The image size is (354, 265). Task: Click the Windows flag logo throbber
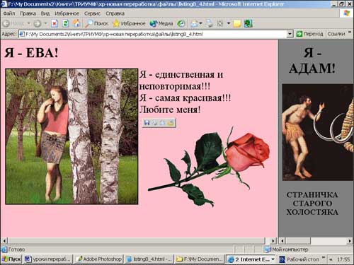[x=347, y=13]
